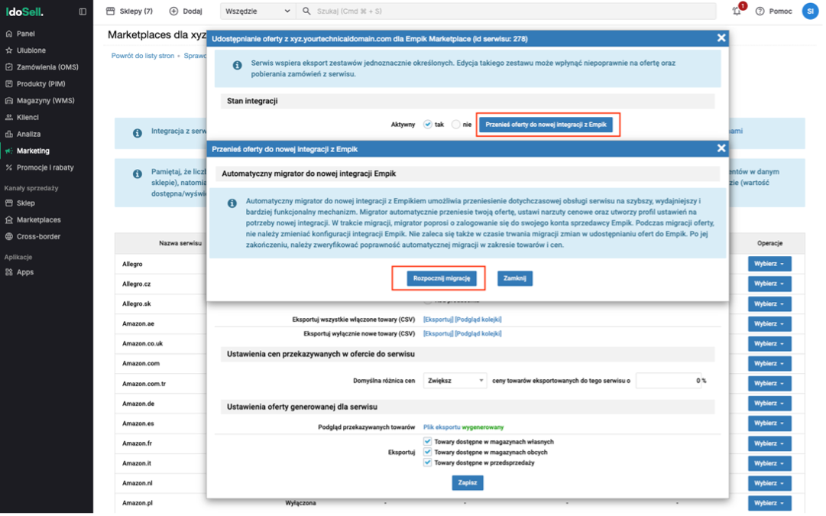Viewport: 826px width, 516px height.
Task: Click the Amazon.fr service name
Action: tap(137, 444)
